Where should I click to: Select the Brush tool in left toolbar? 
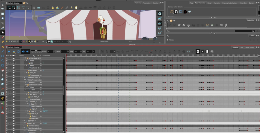[3, 37]
